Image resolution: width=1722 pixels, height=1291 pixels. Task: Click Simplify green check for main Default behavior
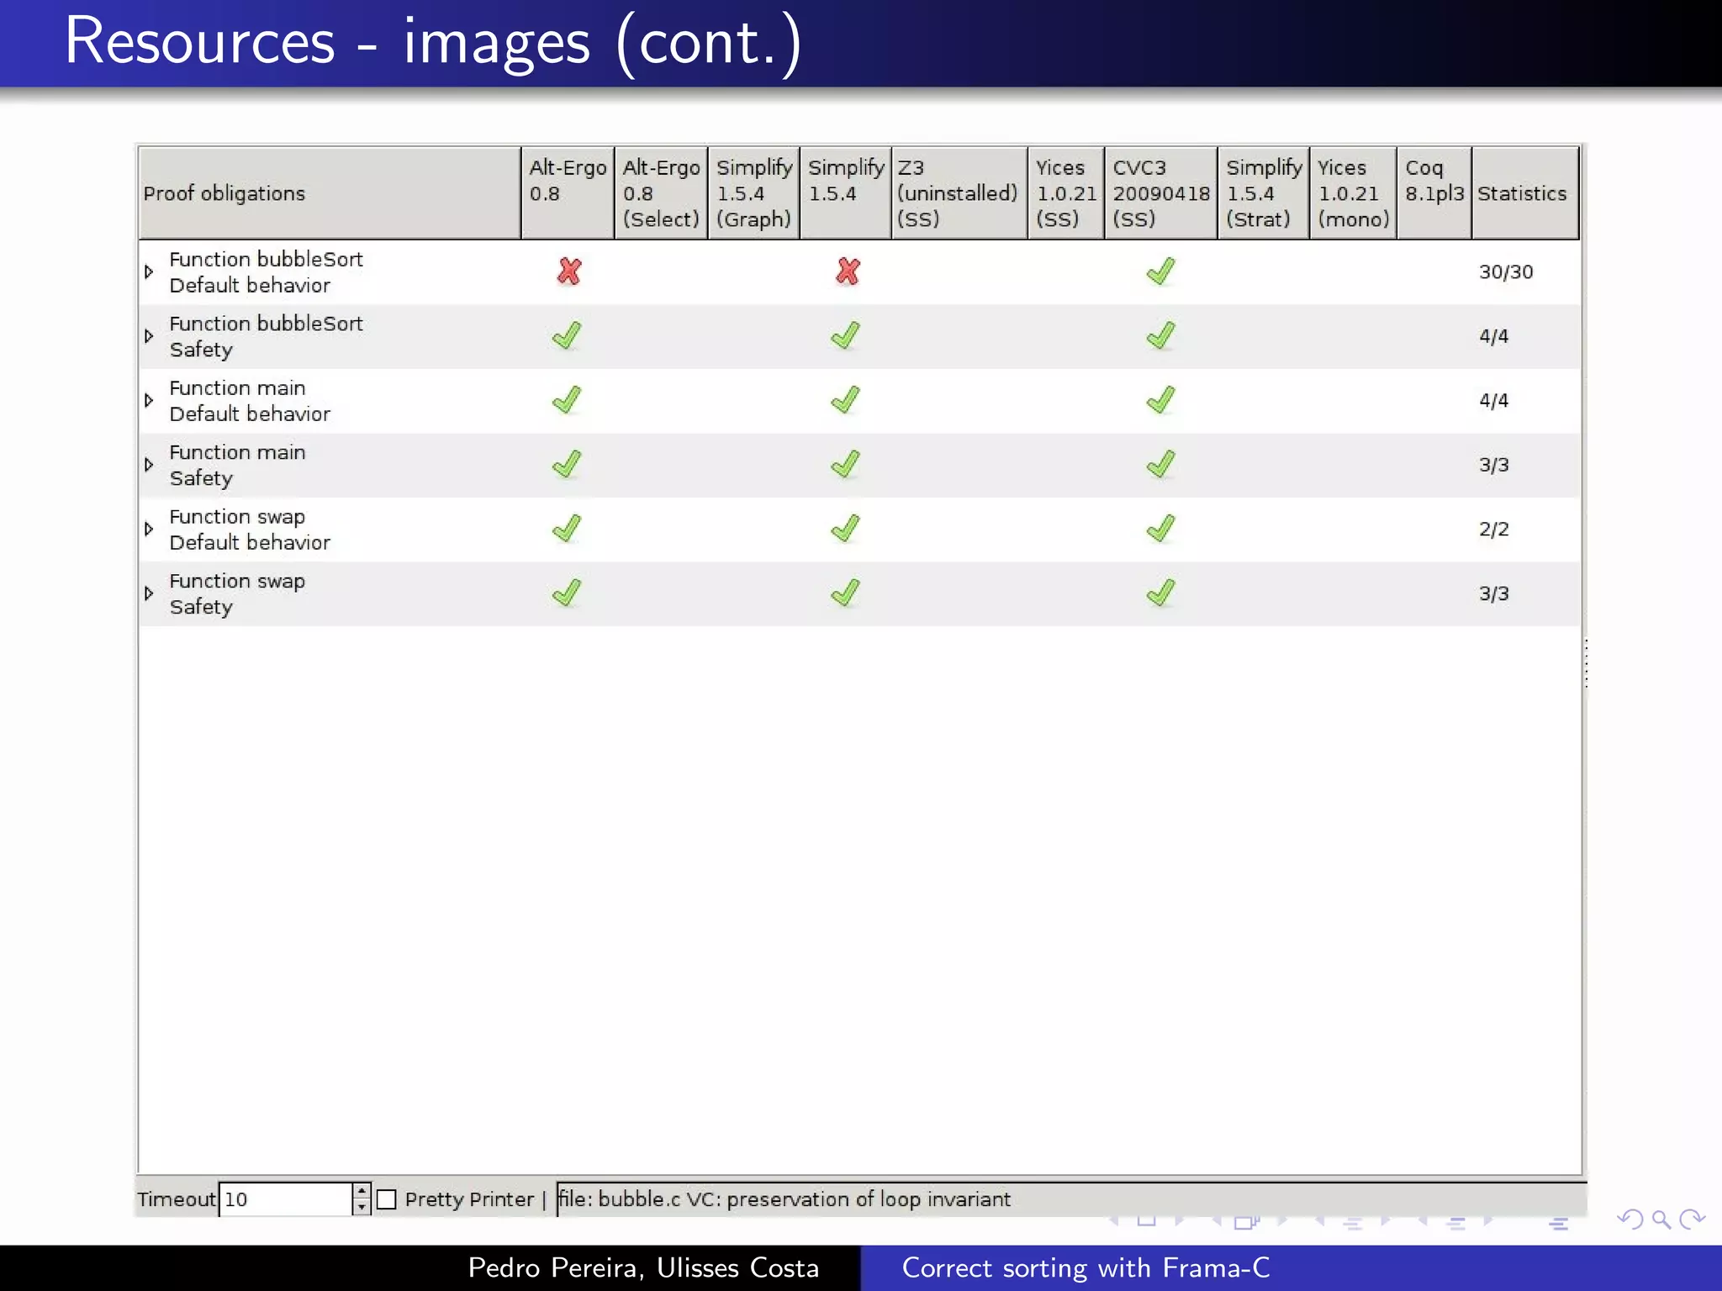(845, 400)
